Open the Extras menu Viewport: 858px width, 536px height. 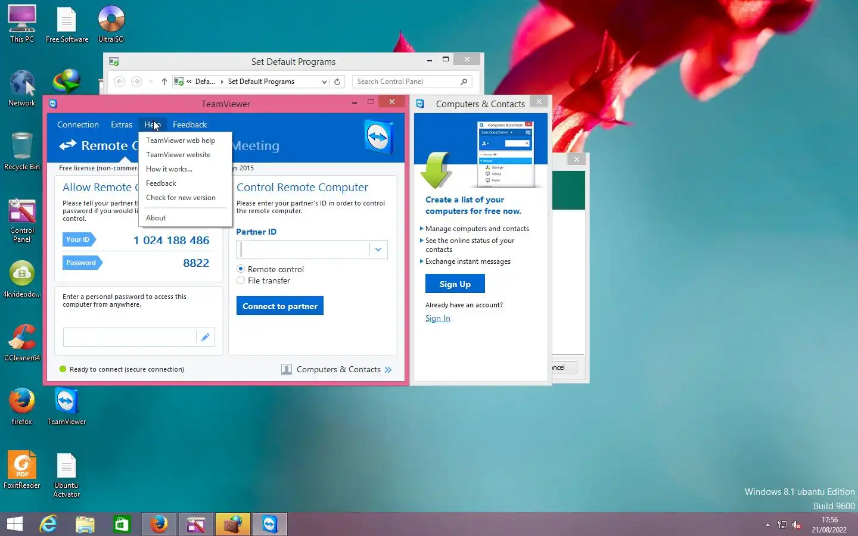click(122, 124)
